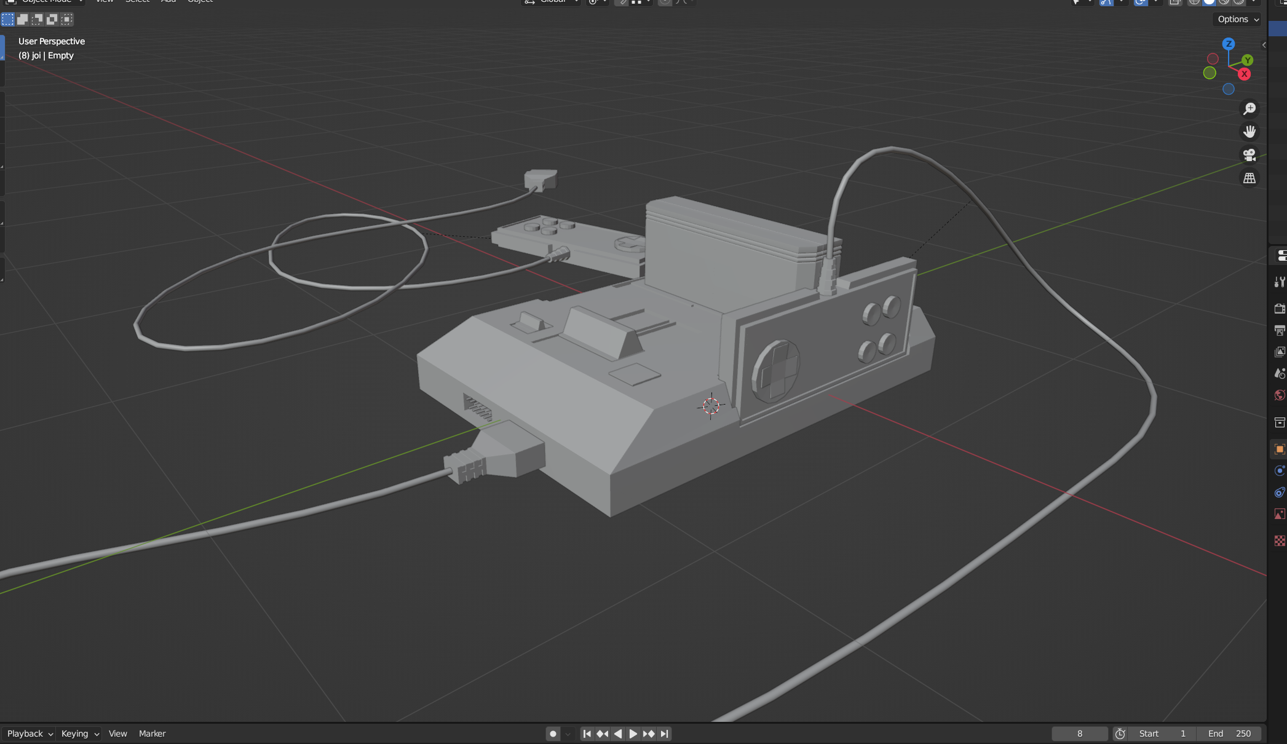Open the Playback popover
The height and width of the screenshot is (744, 1287).
tap(30, 734)
